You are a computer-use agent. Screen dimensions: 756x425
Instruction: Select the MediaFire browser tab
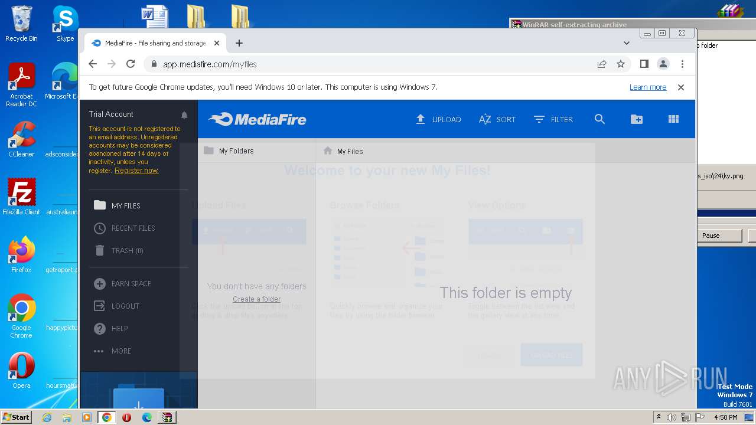pos(155,43)
